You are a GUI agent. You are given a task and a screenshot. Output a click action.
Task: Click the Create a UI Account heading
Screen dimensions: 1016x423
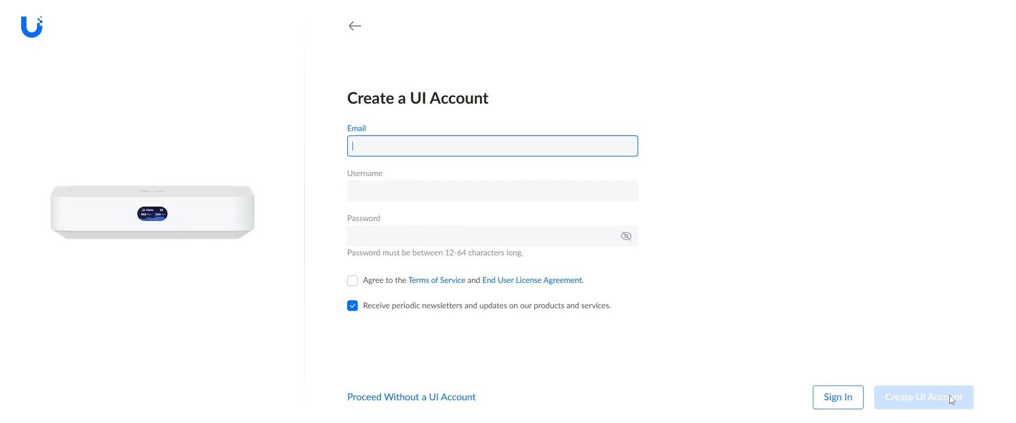pos(418,98)
